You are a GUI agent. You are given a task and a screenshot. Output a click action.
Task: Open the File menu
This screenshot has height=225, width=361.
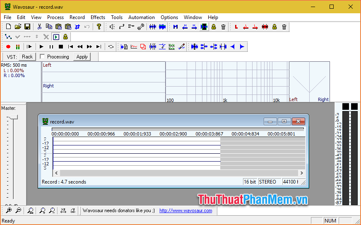7,17
